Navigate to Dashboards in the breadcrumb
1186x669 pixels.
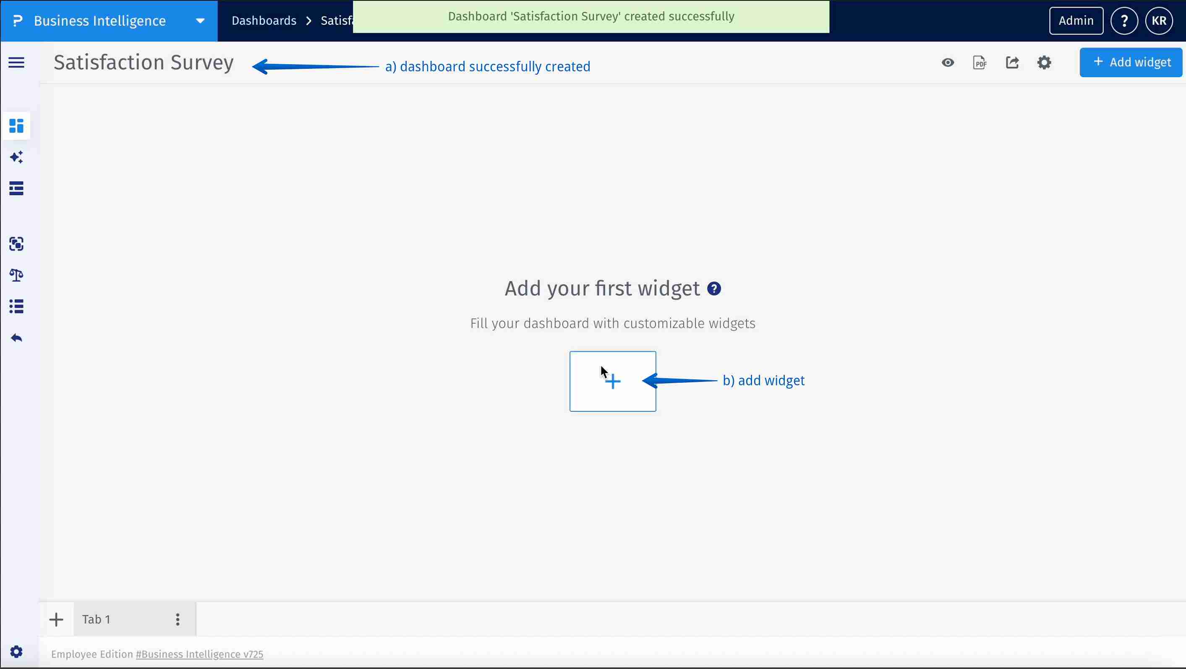point(264,20)
